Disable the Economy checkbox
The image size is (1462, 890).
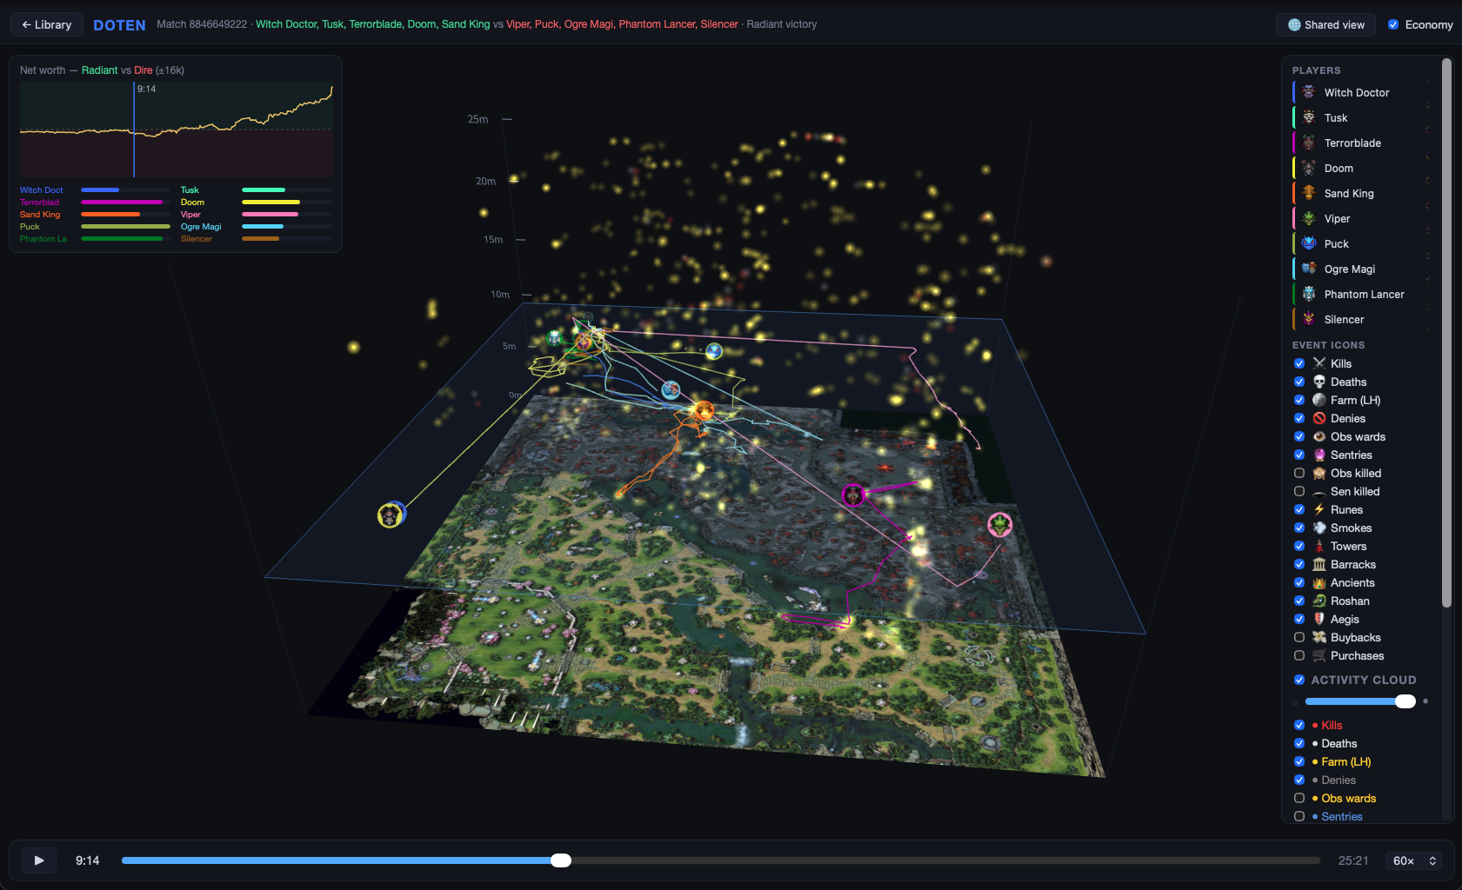pos(1393,24)
